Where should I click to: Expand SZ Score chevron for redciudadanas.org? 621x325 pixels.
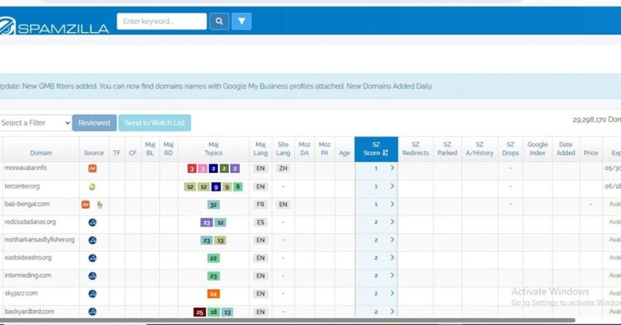pyautogui.click(x=392, y=222)
